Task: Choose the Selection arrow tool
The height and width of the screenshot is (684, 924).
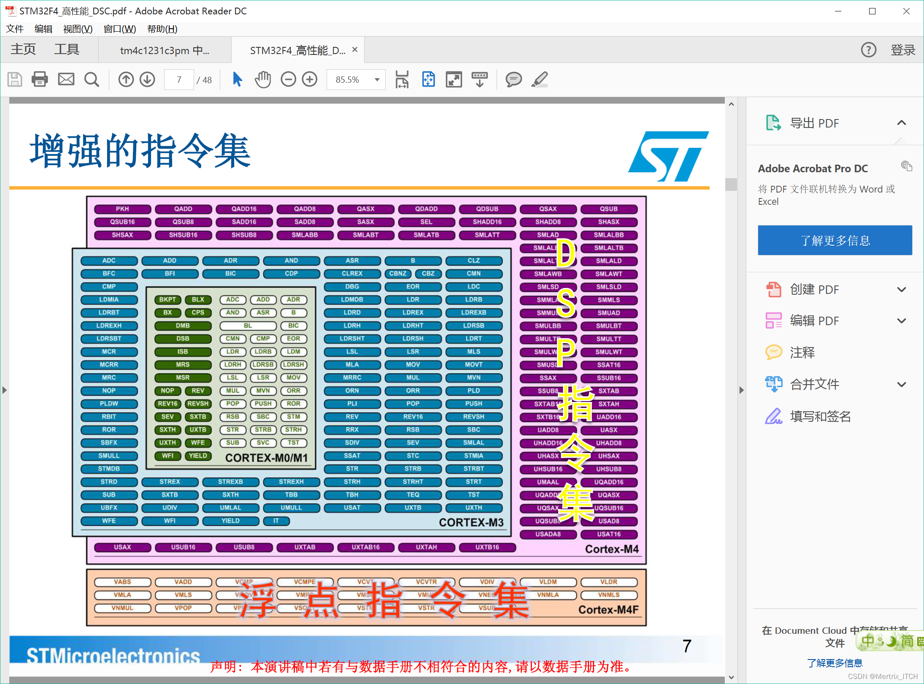Action: (238, 79)
